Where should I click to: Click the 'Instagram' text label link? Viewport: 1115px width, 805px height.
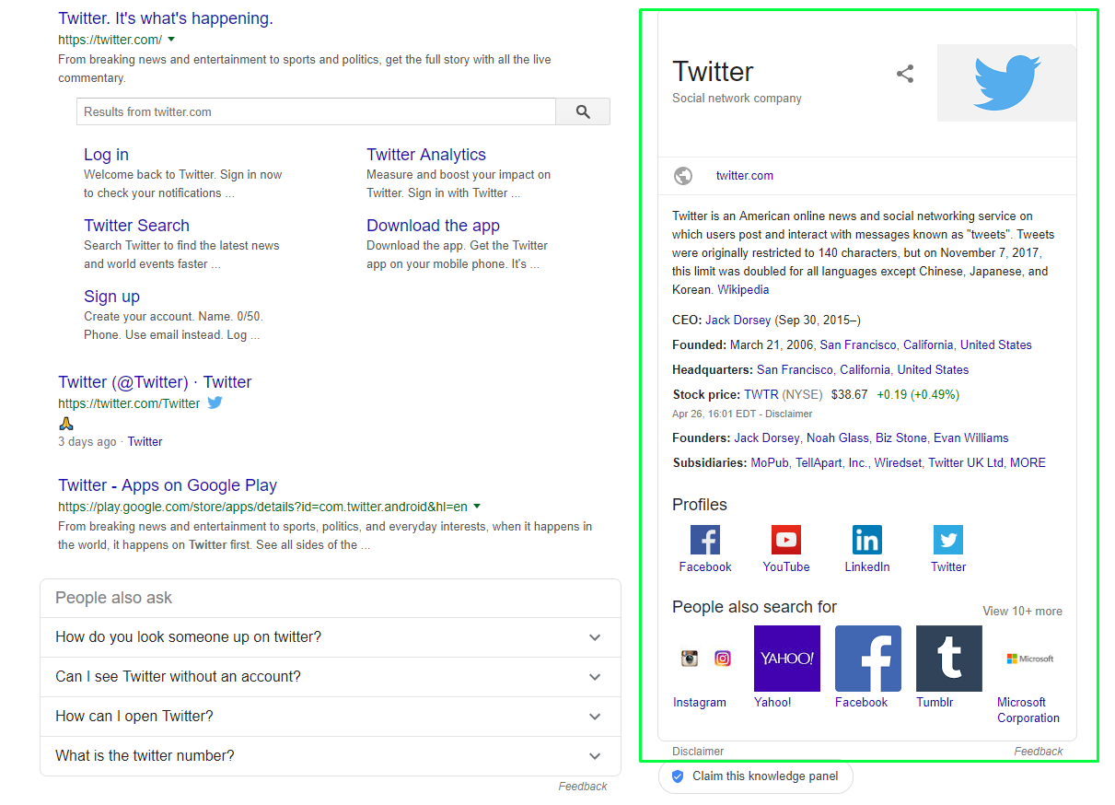tap(700, 703)
